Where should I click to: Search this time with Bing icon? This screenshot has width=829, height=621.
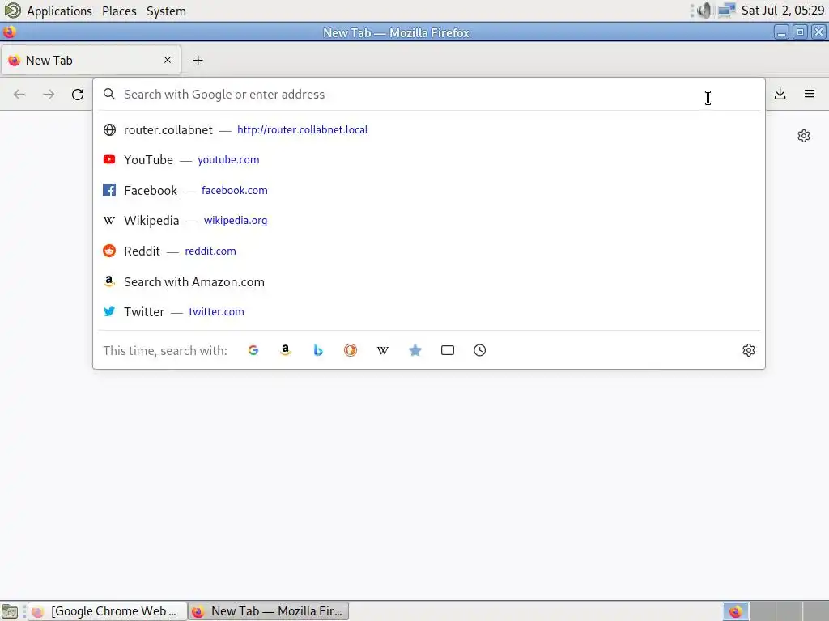[x=317, y=350]
